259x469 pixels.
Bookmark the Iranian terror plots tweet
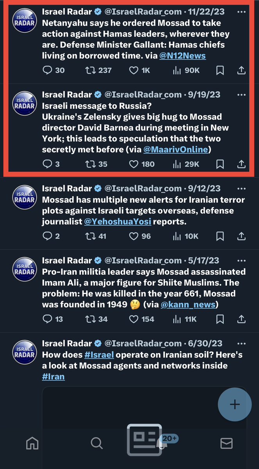(220, 236)
